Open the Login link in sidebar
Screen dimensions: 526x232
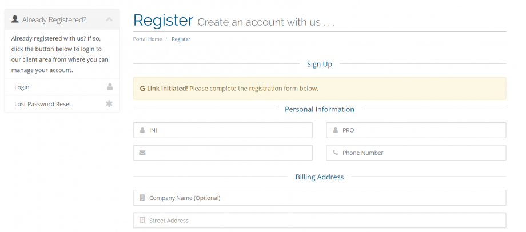[x=22, y=87]
